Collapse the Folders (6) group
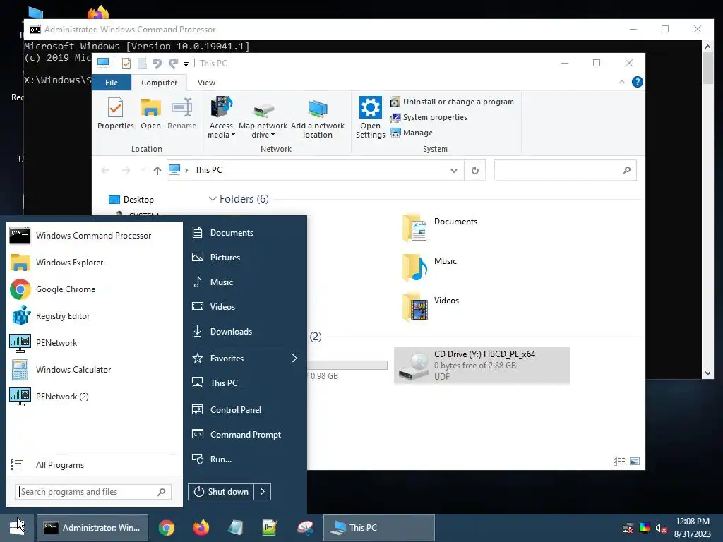 (213, 199)
